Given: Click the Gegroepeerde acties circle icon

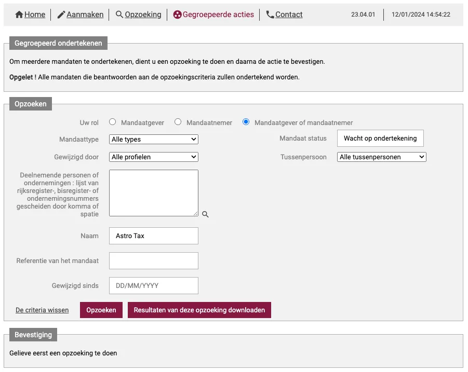Looking at the screenshot, I should point(177,15).
